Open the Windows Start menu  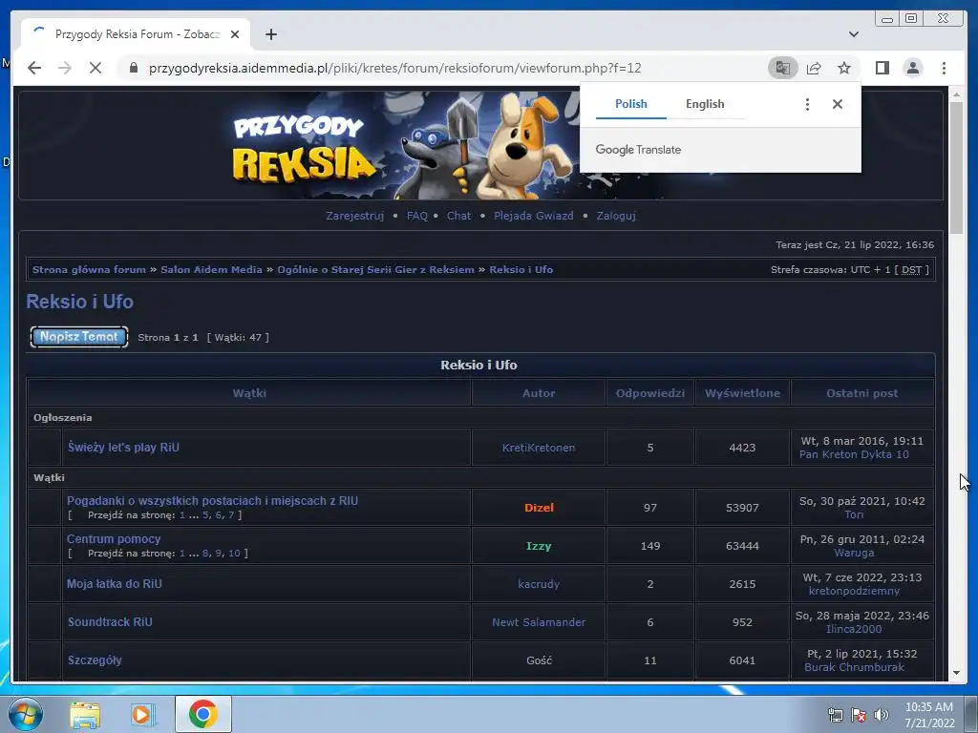pos(25,714)
